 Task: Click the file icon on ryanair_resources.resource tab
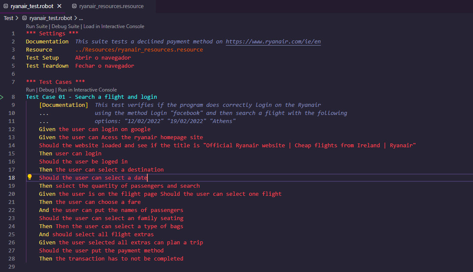coord(75,7)
